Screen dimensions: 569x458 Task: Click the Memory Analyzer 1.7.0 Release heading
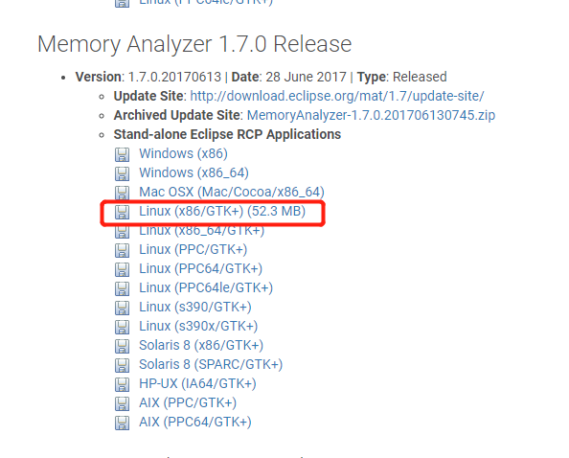(194, 44)
